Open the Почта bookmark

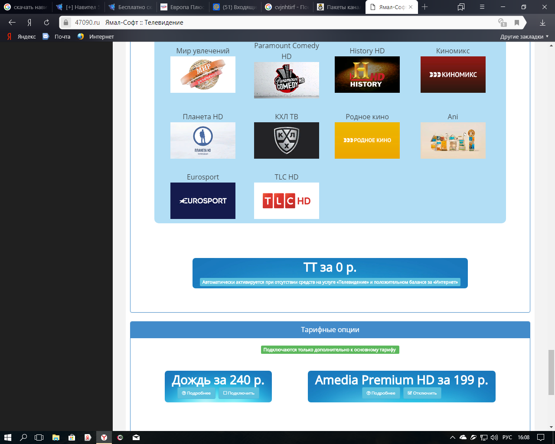click(56, 36)
